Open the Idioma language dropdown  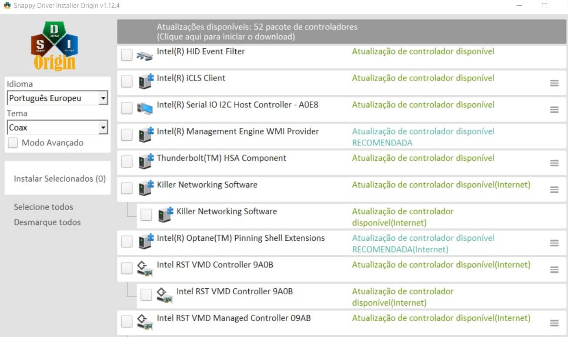pyautogui.click(x=57, y=98)
